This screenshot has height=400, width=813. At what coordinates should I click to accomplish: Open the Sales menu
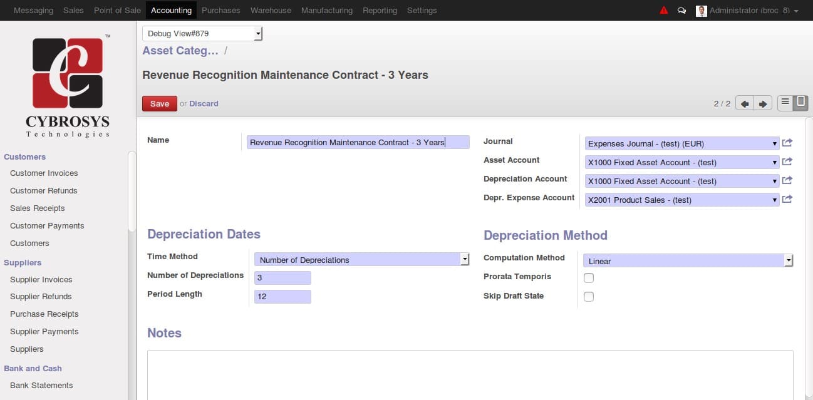73,11
